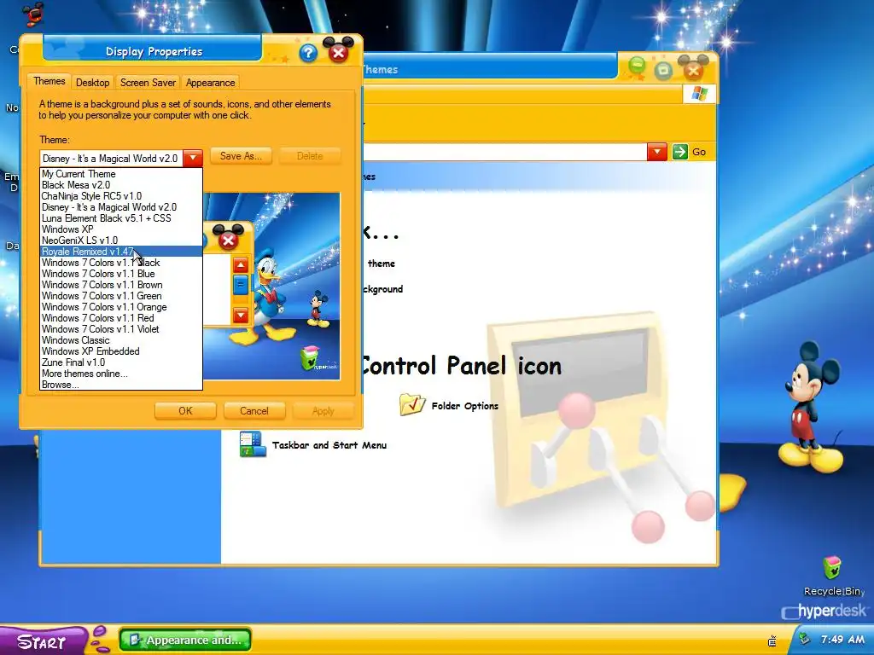
Task: Click the keyboard tray icon
Action: [x=772, y=641]
